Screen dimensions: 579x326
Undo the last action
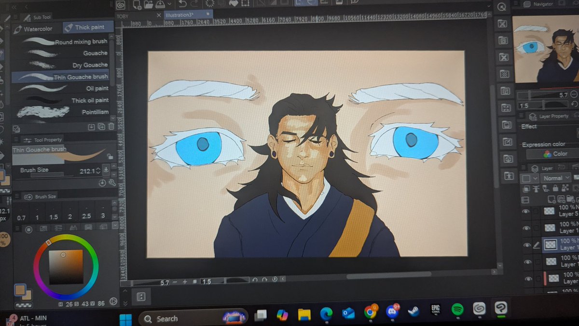pos(182,4)
